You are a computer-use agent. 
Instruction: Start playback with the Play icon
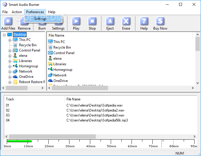coord(76,21)
